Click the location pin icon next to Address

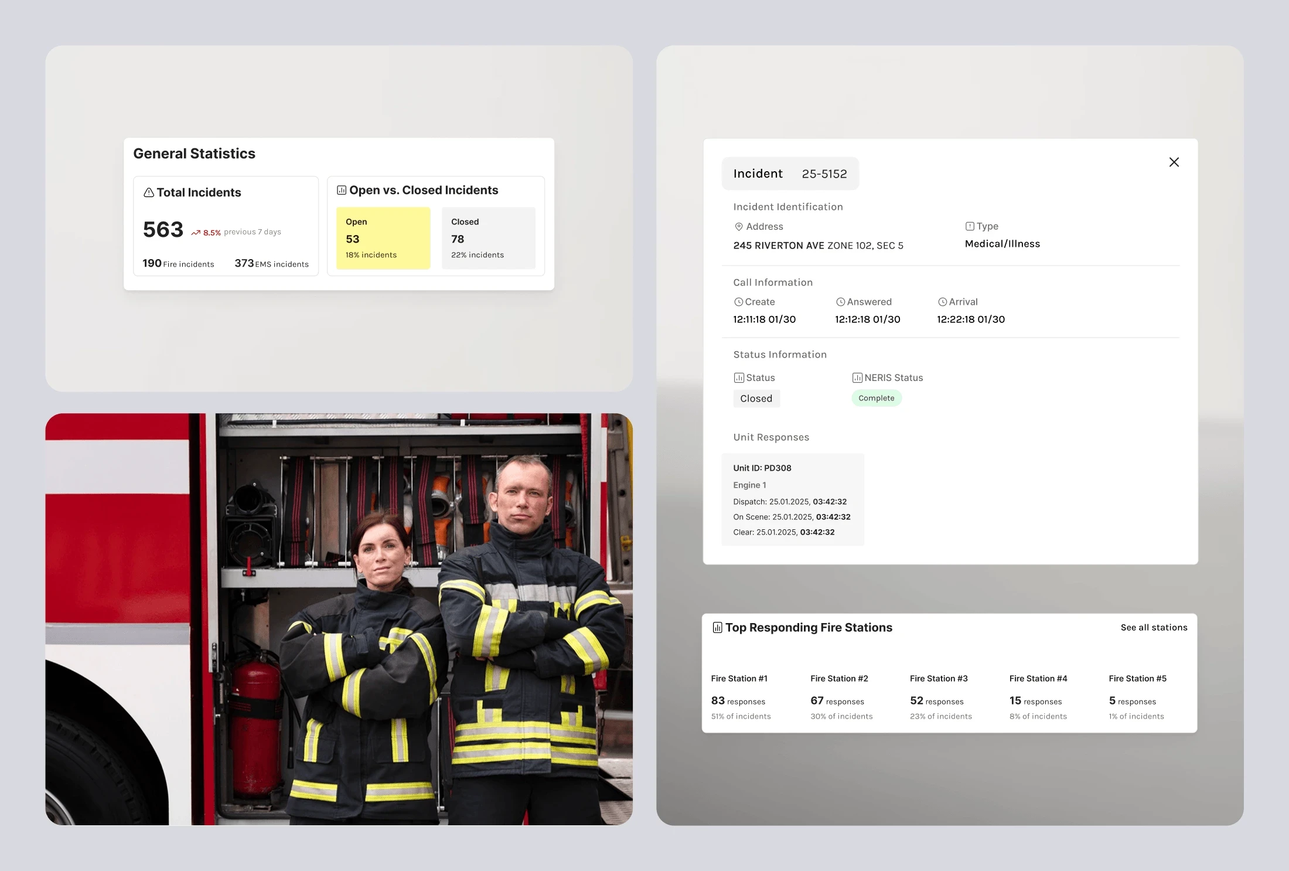coord(739,227)
